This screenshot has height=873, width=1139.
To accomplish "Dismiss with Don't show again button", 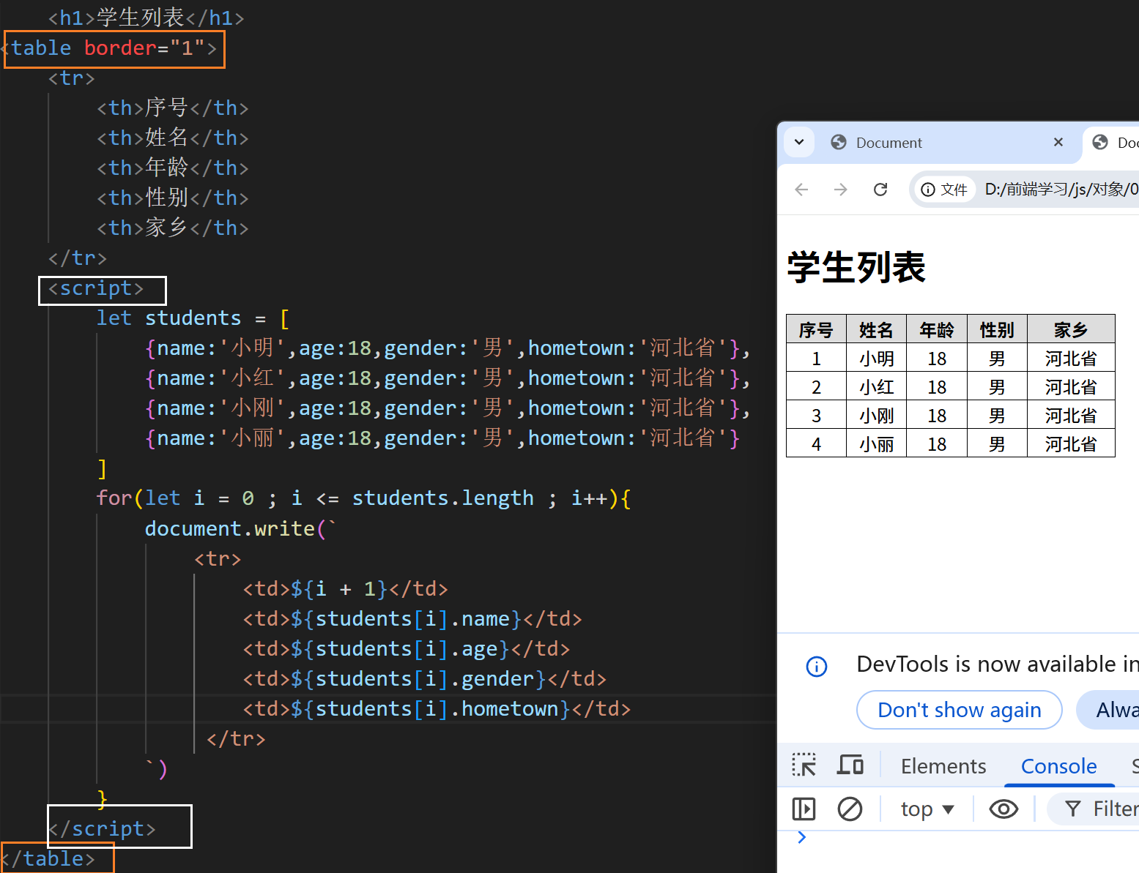I will pyautogui.click(x=960, y=710).
